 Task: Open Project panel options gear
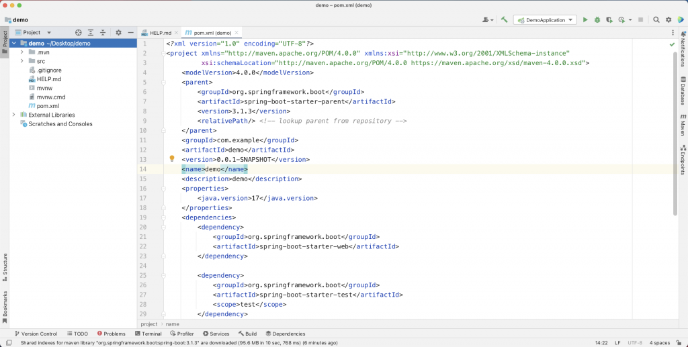118,32
